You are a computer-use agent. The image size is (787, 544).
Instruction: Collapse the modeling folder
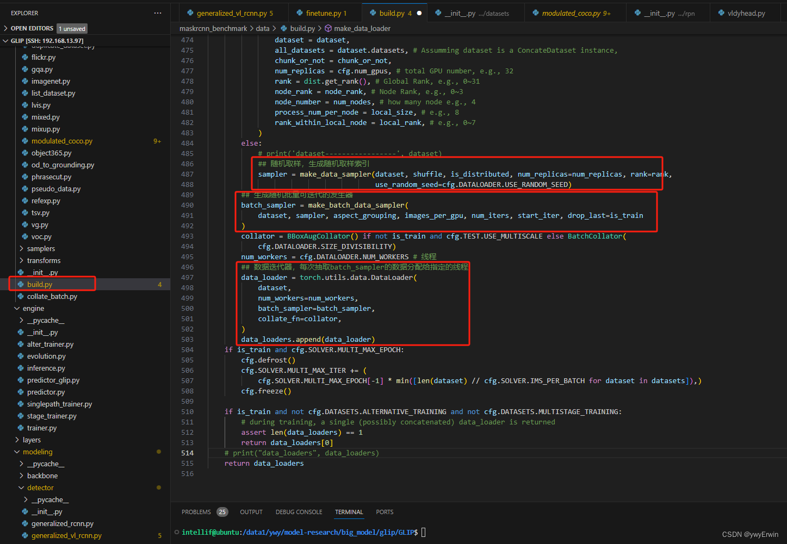tap(17, 452)
